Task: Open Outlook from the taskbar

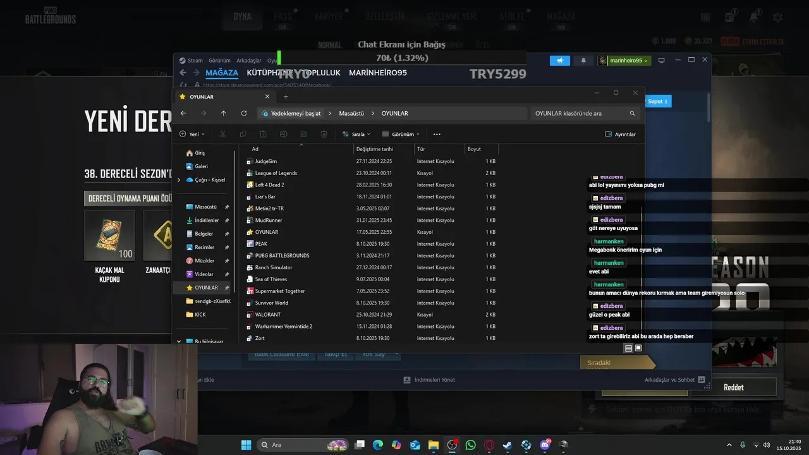Action: coord(415,445)
